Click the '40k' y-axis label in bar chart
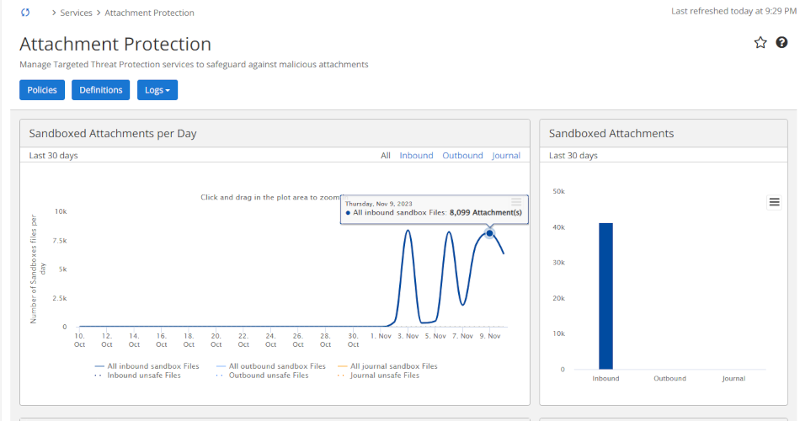This screenshot has width=800, height=421. tap(558, 227)
